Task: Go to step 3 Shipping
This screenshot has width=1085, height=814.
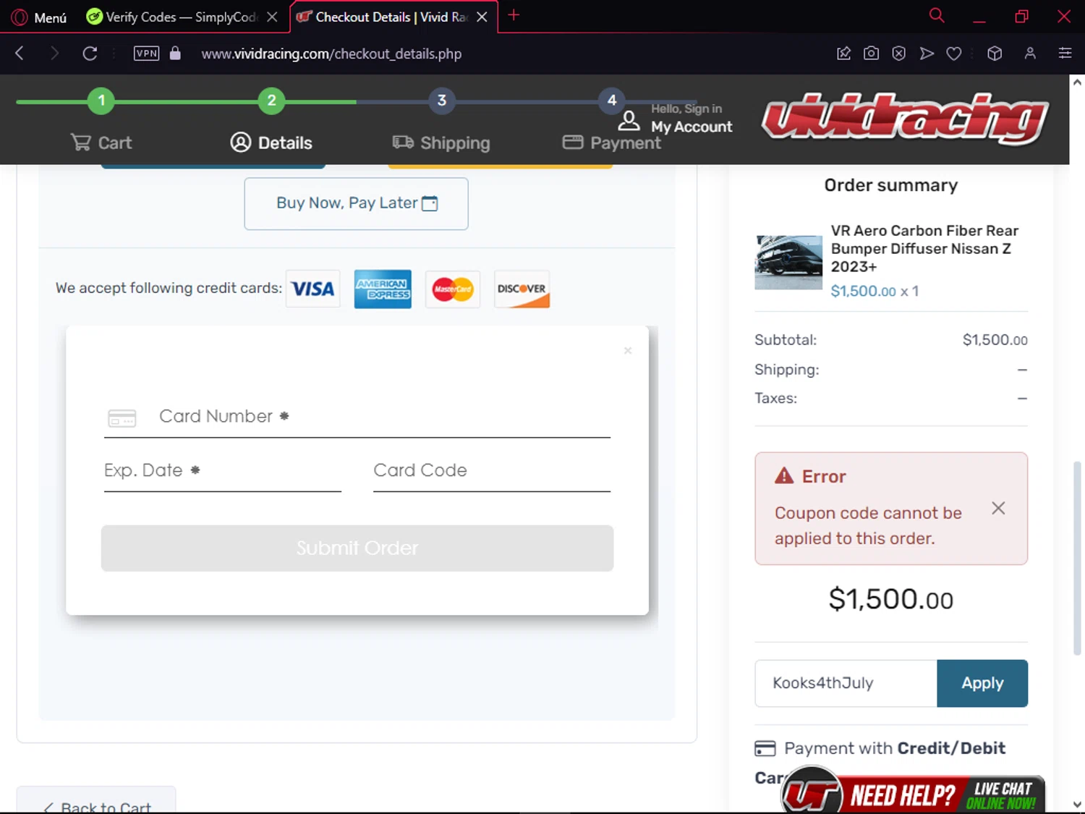Action: tap(441, 143)
